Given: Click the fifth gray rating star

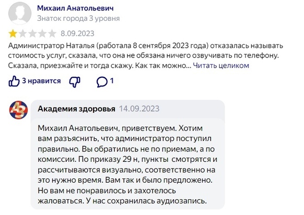Looking at the screenshot, I should 52,33.
